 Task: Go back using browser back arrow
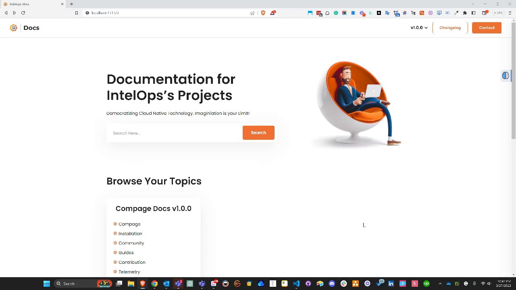click(x=6, y=13)
